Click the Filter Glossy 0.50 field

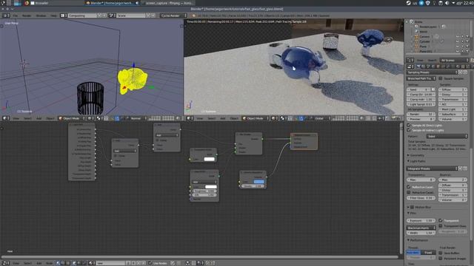pos(421,198)
